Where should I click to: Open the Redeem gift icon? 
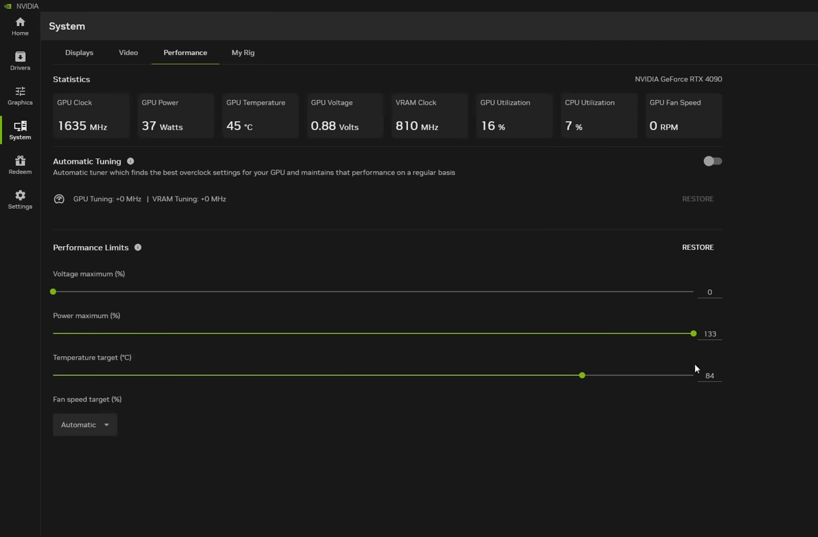click(20, 164)
